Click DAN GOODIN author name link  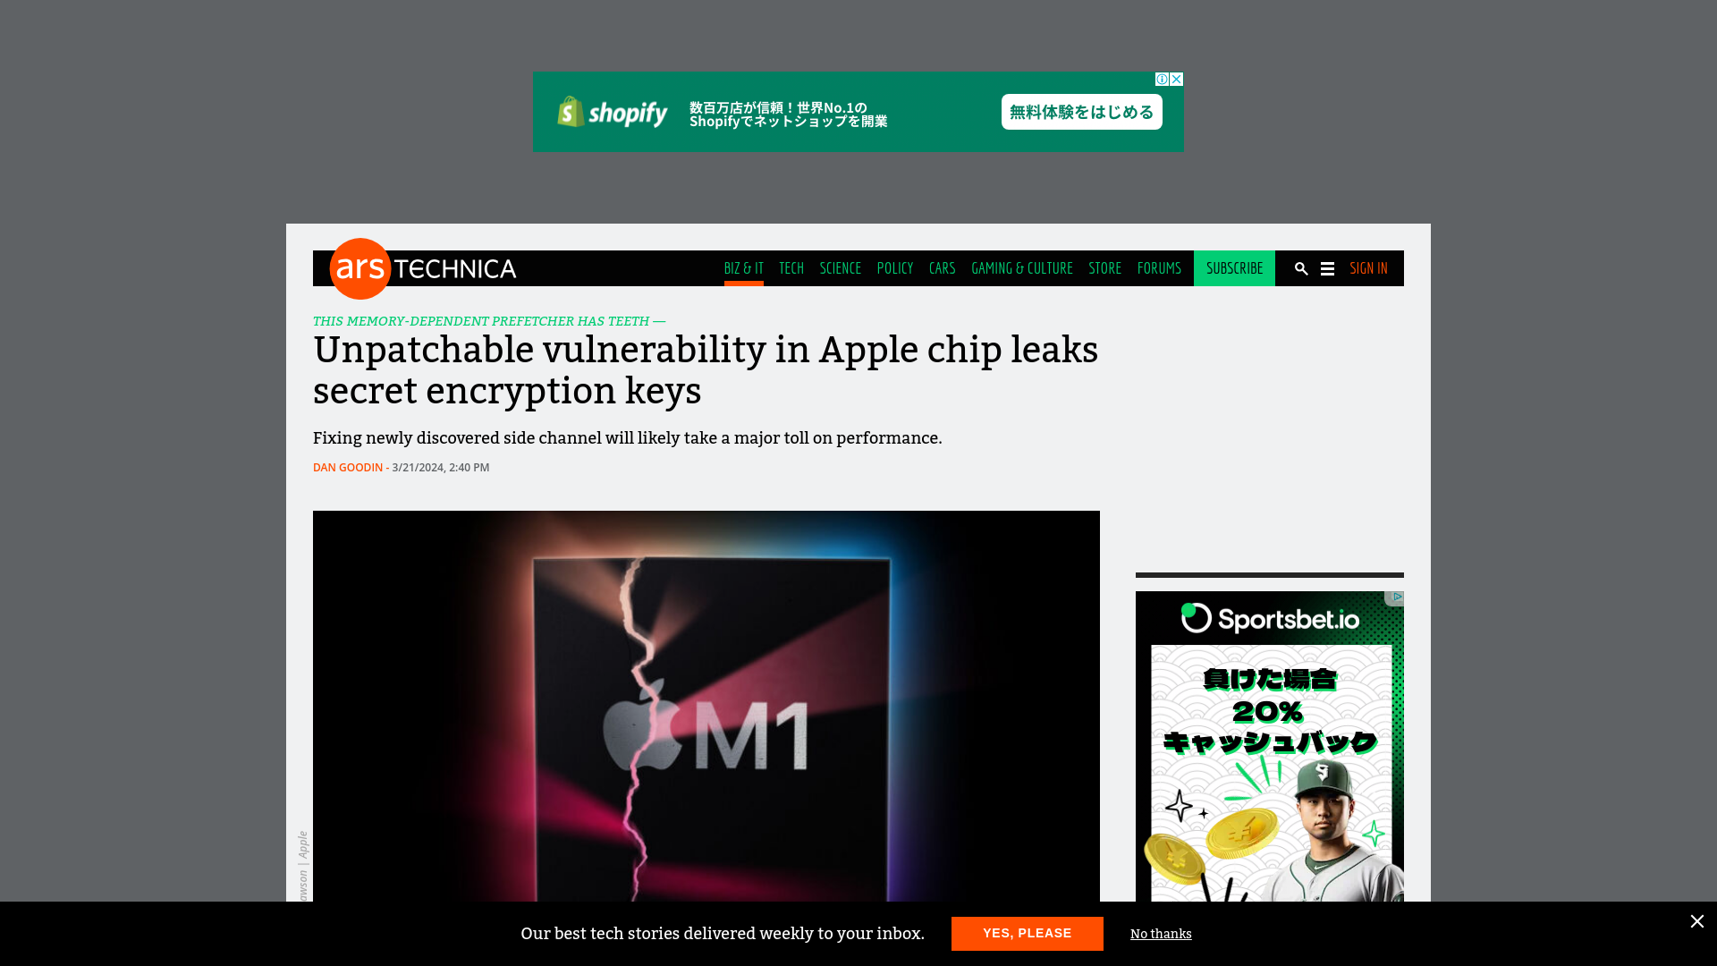coord(347,467)
